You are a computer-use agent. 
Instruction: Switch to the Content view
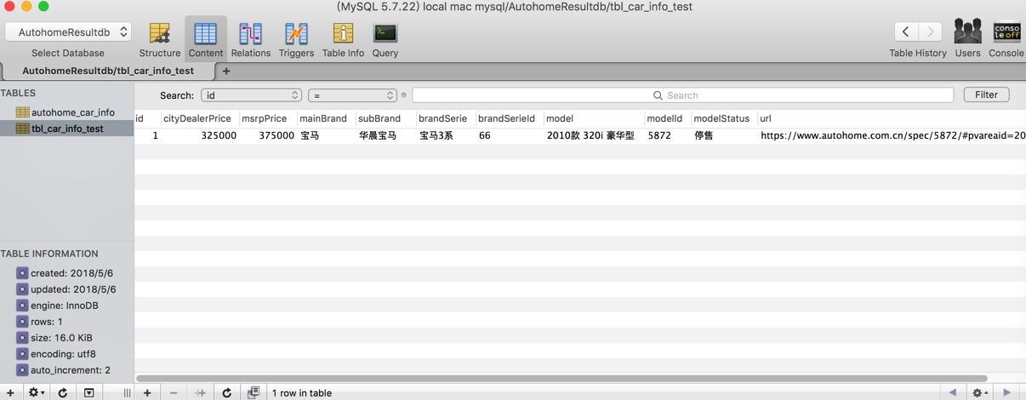(205, 39)
